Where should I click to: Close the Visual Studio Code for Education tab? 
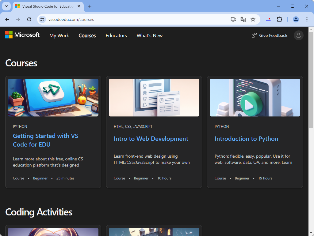[79, 6]
